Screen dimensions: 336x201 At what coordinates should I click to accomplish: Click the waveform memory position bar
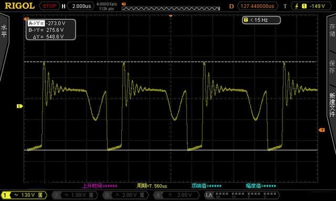(x=171, y=8)
